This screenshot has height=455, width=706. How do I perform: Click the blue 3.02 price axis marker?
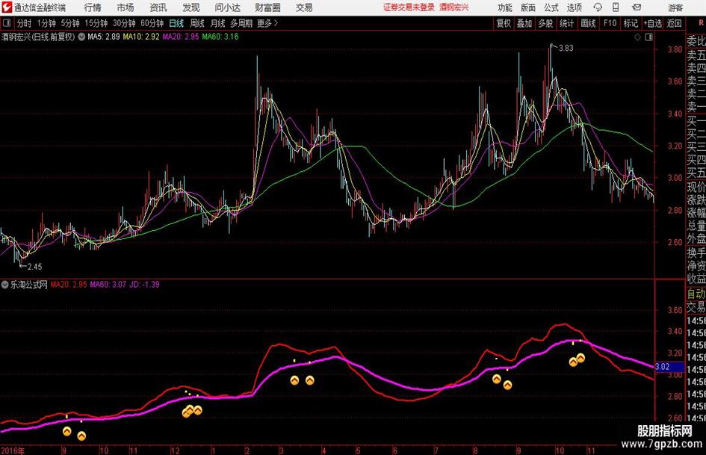[669, 367]
